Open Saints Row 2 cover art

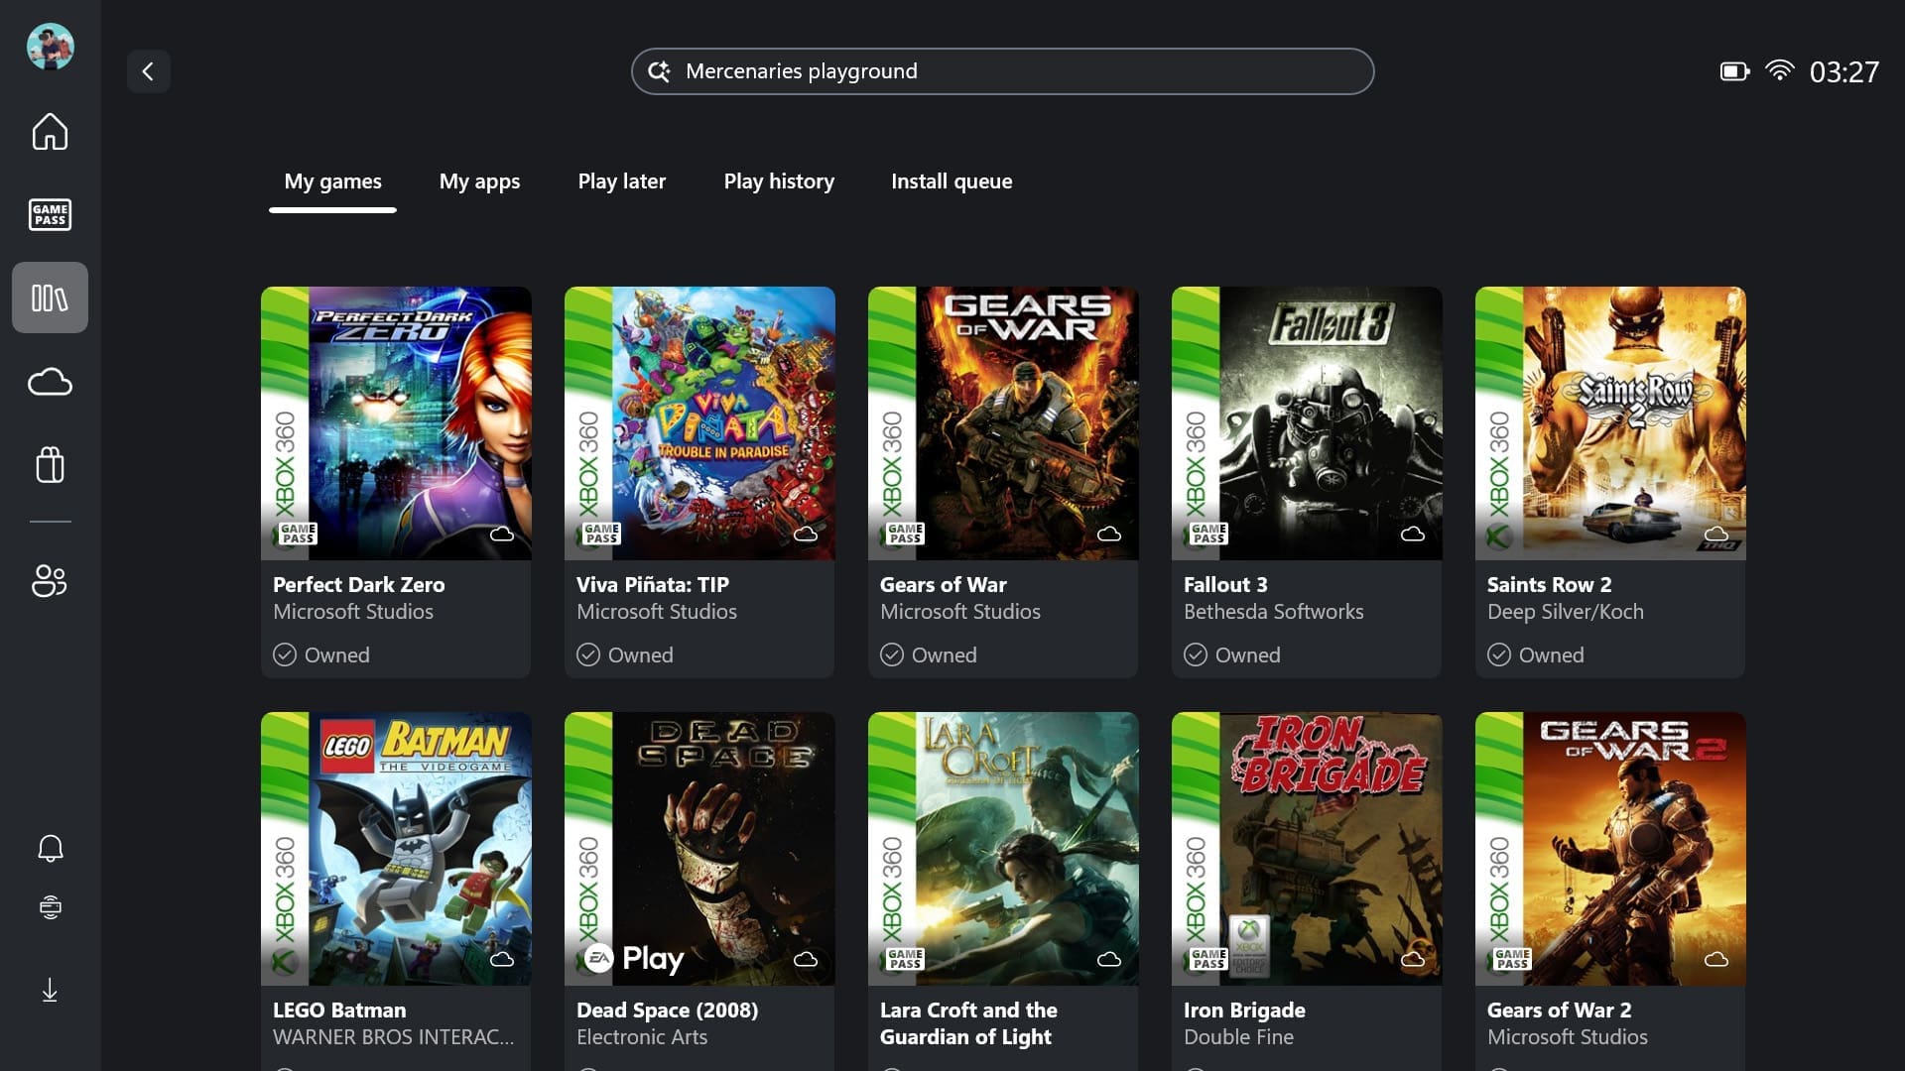(1610, 423)
